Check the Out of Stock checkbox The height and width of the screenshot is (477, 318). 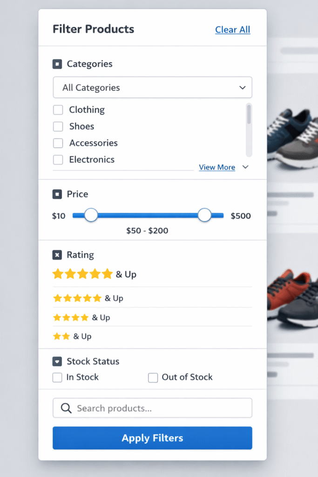[x=153, y=377]
